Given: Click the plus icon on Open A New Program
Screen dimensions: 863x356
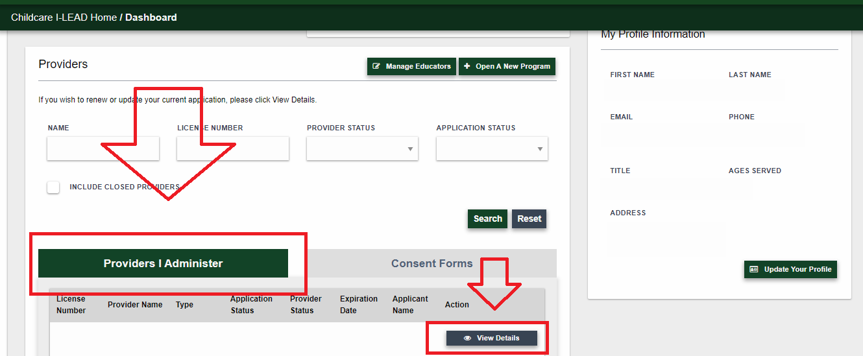Looking at the screenshot, I should click(x=467, y=66).
